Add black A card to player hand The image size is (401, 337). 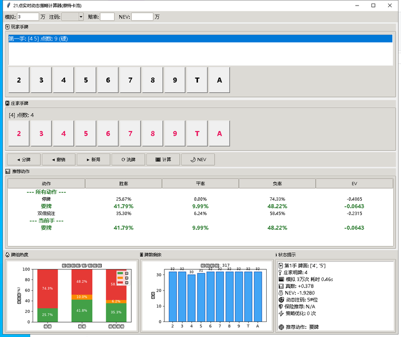coord(220,80)
